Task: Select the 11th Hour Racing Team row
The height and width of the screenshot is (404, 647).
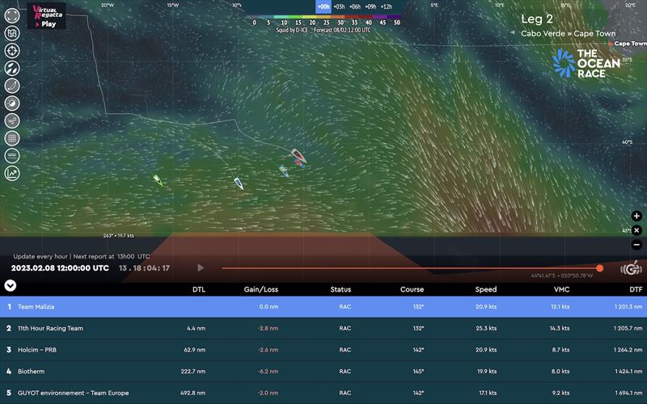Action: click(x=323, y=328)
